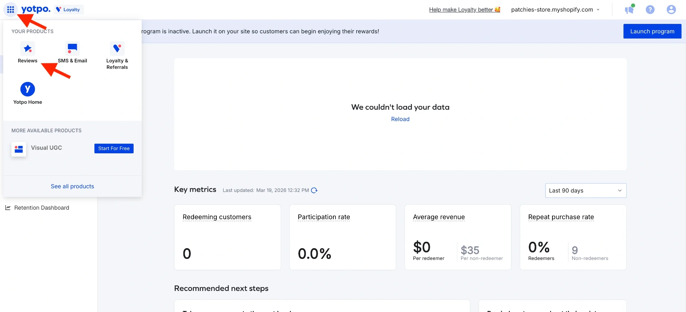
Task: Follow the See all products link
Action: [x=73, y=186]
